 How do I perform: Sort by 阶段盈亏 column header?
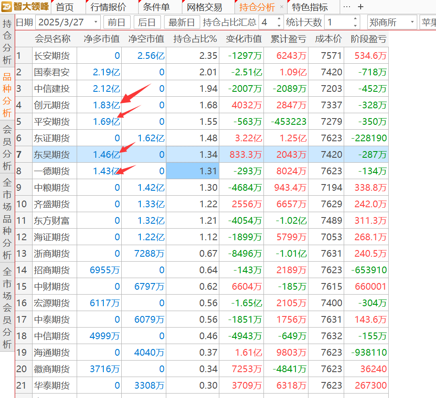pos(368,39)
